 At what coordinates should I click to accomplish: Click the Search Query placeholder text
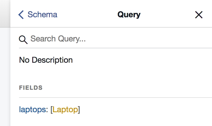pos(58,39)
